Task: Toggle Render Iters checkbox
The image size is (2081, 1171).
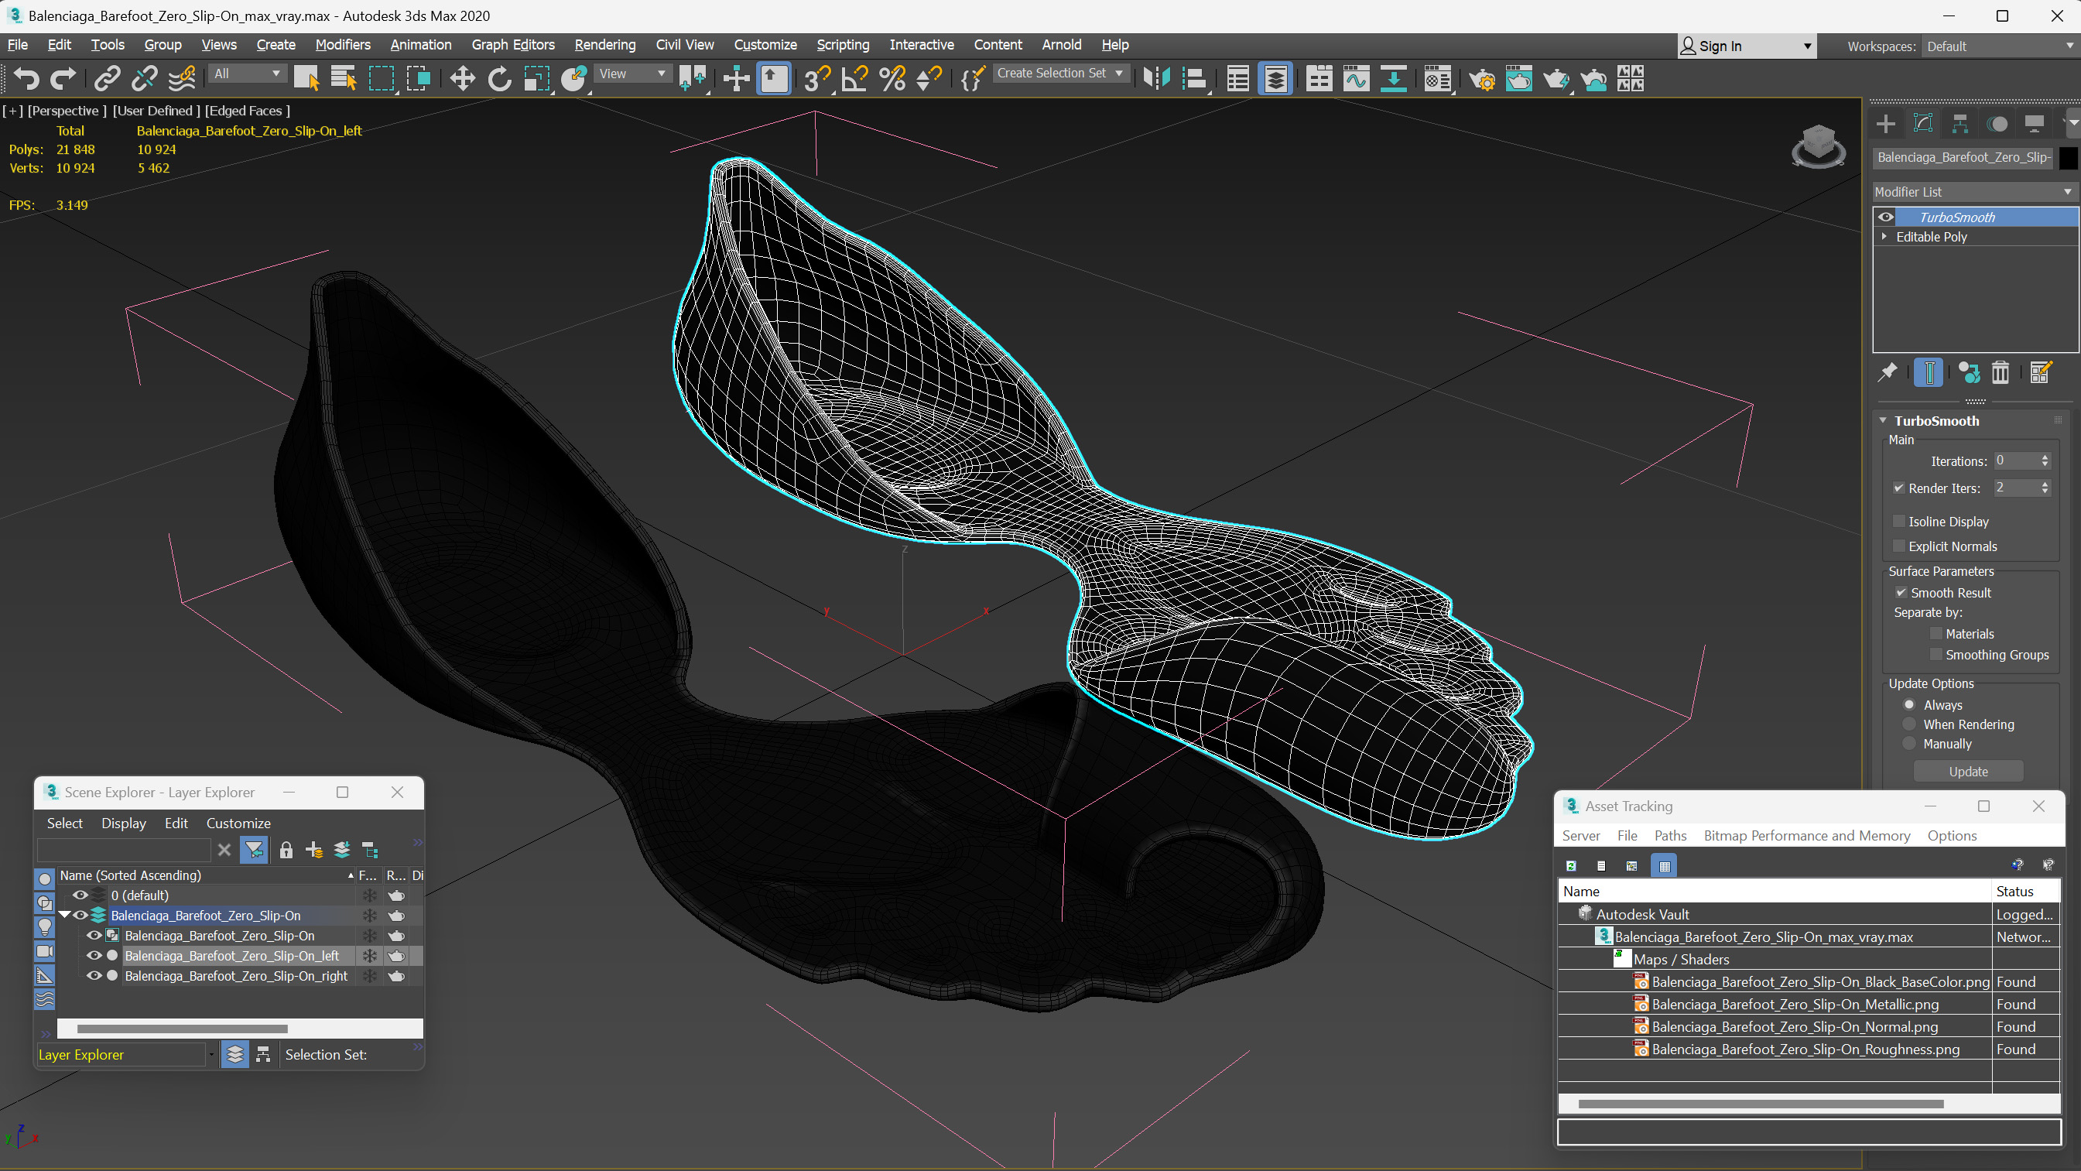Action: coord(1899,488)
